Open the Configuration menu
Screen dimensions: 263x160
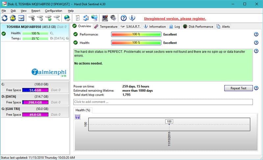point(54,11)
